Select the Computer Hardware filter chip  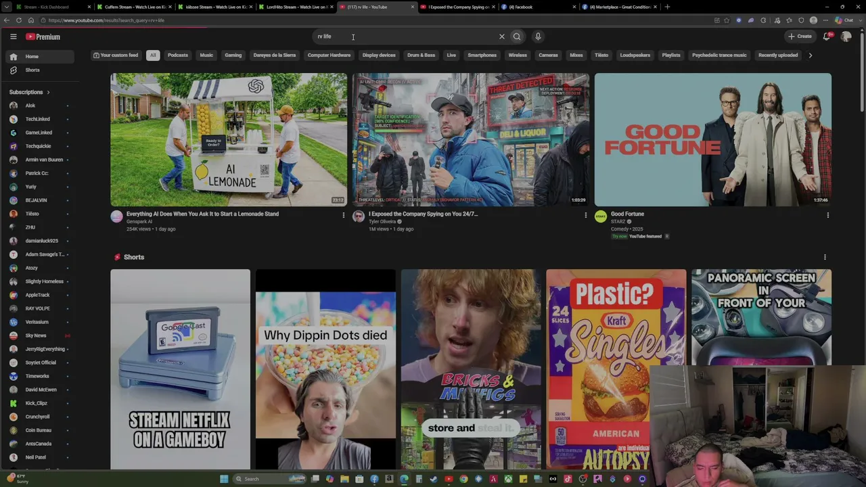(329, 55)
